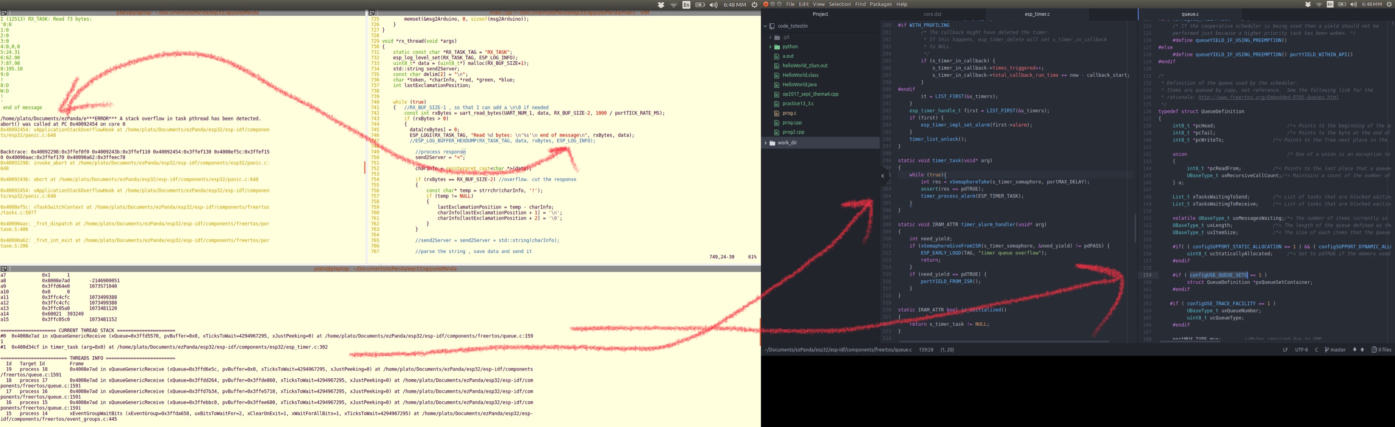Open the Packages menu

coord(880,4)
